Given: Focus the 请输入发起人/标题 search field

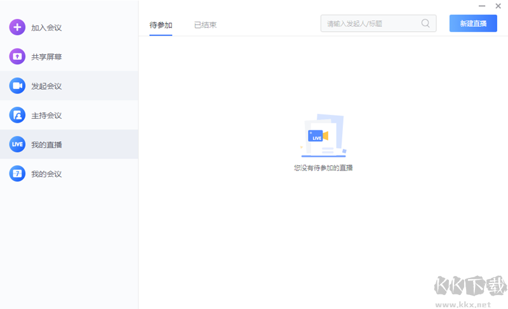Looking at the screenshot, I should click(x=371, y=24).
